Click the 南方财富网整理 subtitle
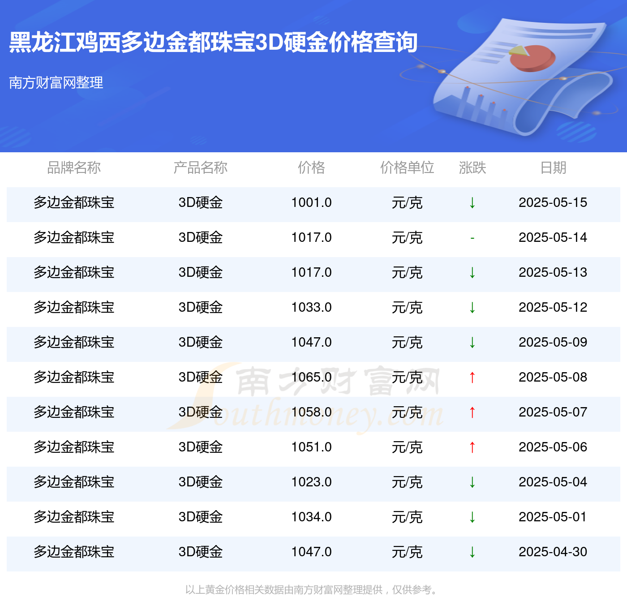This screenshot has width=627, height=610. click(56, 82)
